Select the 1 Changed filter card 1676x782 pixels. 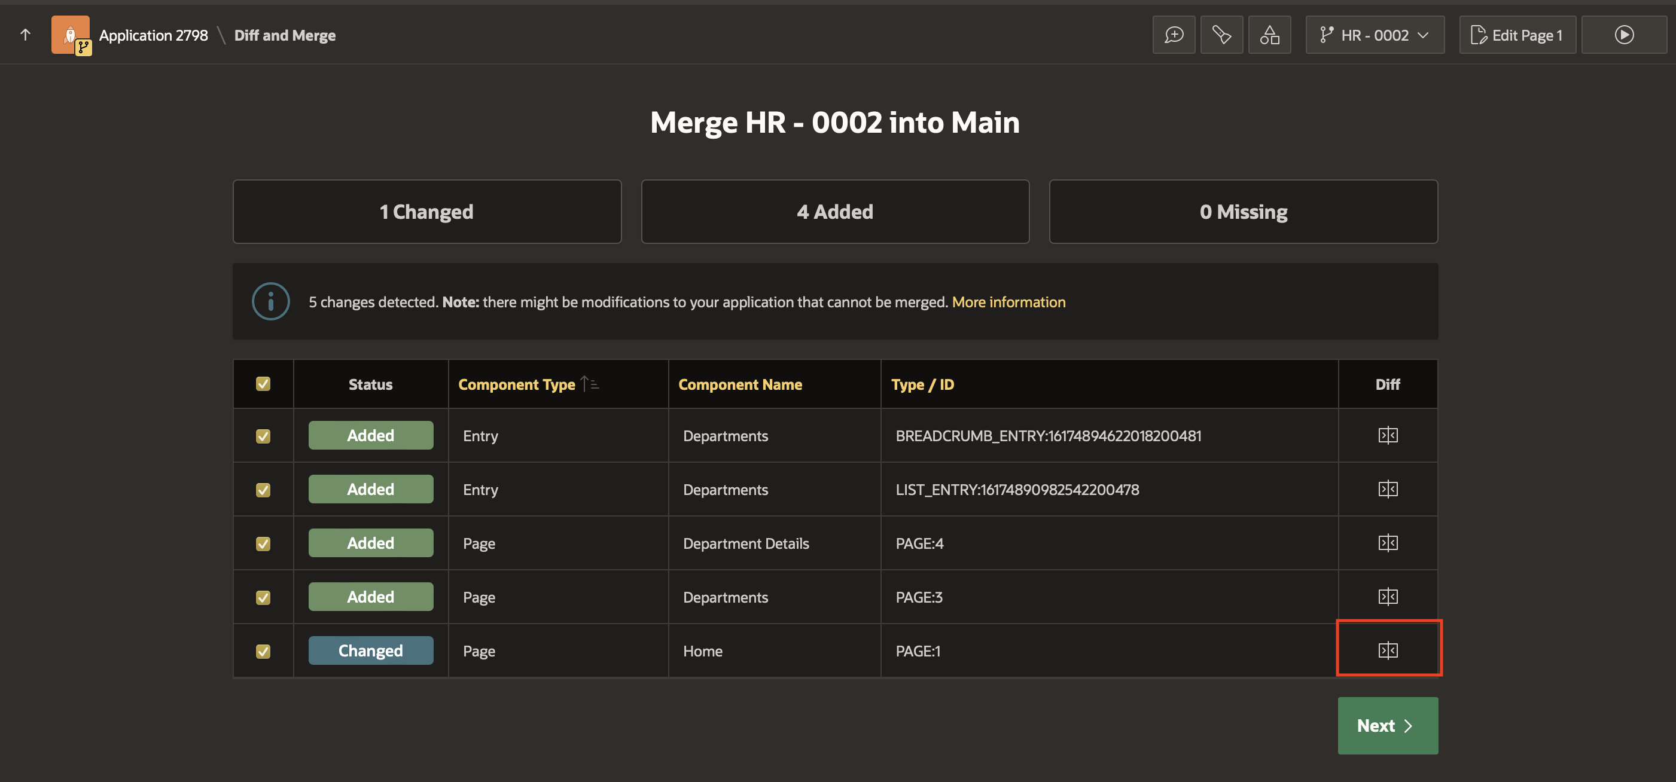(x=427, y=212)
